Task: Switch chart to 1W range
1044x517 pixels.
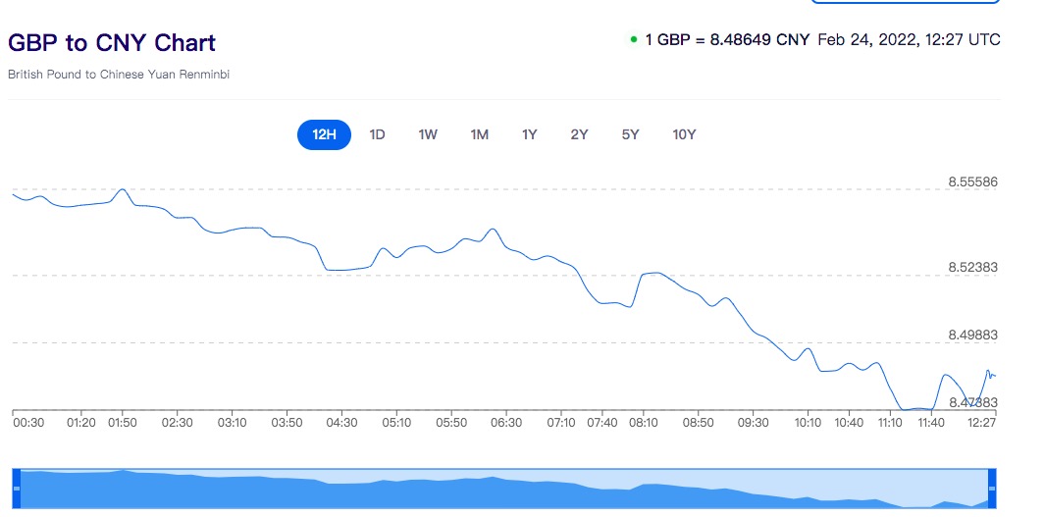Action: (428, 134)
